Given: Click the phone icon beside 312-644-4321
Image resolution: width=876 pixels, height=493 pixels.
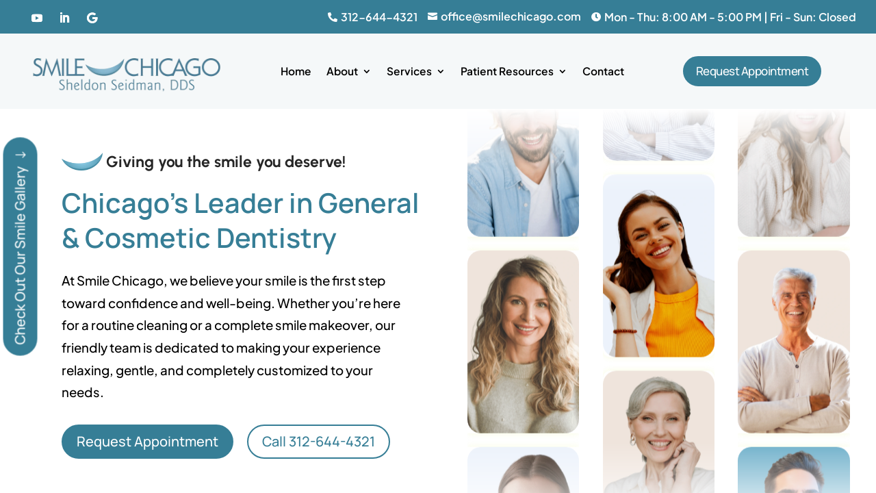Looking at the screenshot, I should point(333,17).
